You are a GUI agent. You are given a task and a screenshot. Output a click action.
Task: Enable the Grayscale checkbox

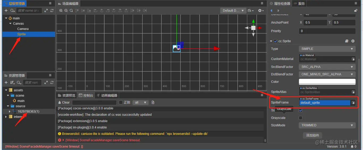pyautogui.click(x=301, y=118)
